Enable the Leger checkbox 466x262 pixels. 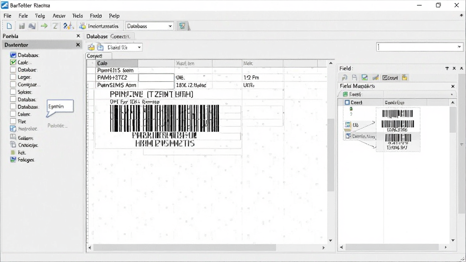coord(13,77)
